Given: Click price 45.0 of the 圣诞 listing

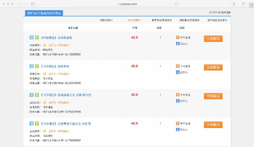Looking at the screenshot, I should (134, 95).
